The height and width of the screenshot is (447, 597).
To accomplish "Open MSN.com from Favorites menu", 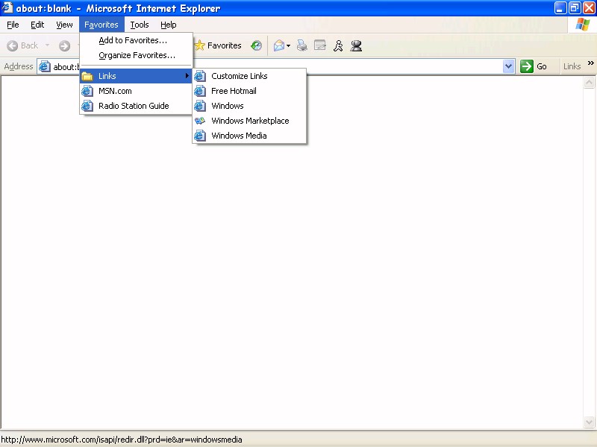I will [x=136, y=91].
